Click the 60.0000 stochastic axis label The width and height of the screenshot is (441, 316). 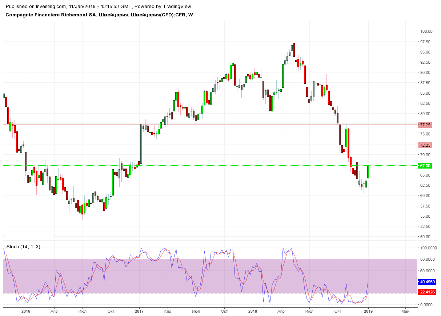click(x=428, y=270)
